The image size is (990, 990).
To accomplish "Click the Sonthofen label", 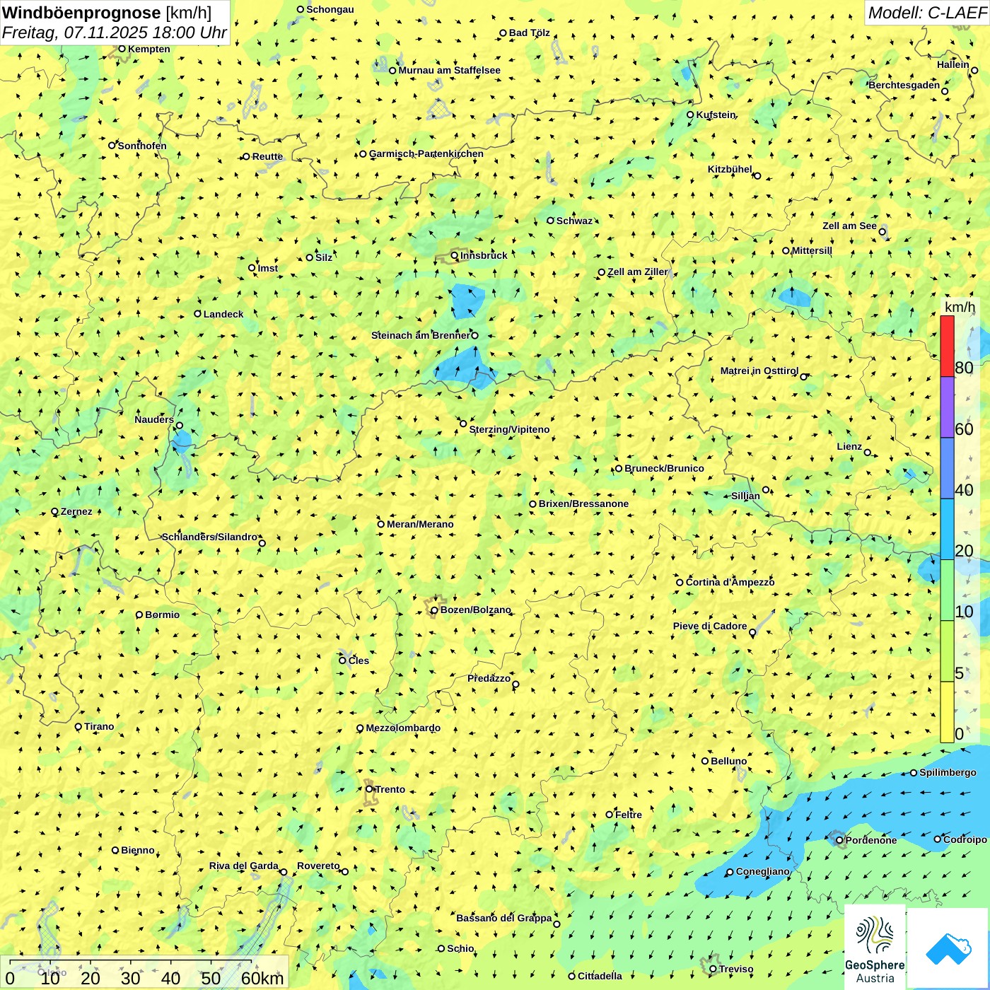I will [142, 146].
